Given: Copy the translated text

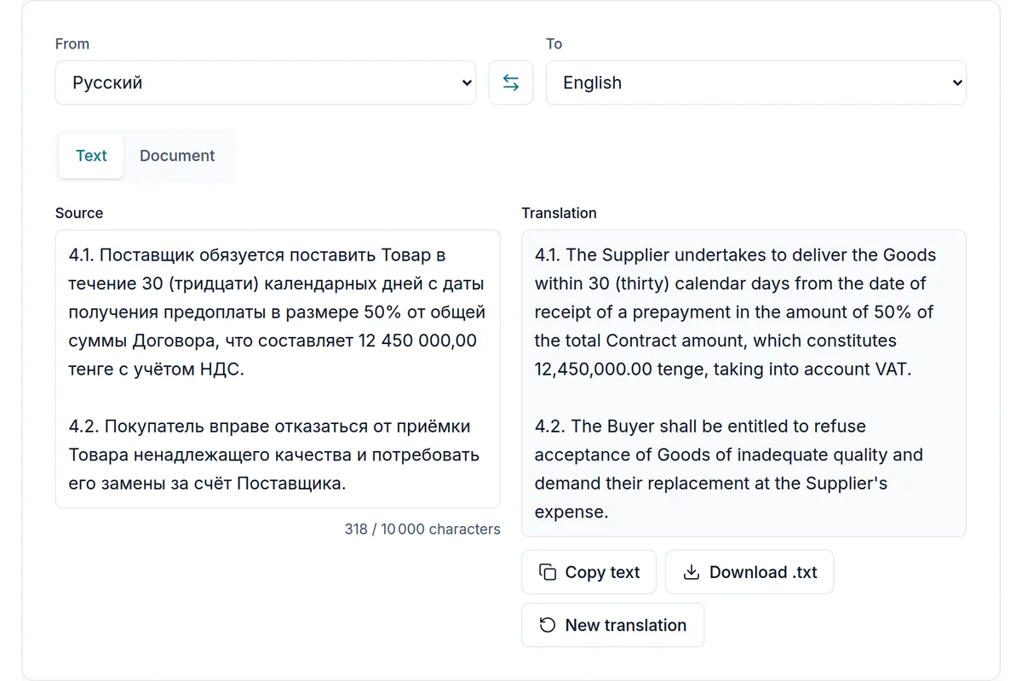Looking at the screenshot, I should pos(589,572).
